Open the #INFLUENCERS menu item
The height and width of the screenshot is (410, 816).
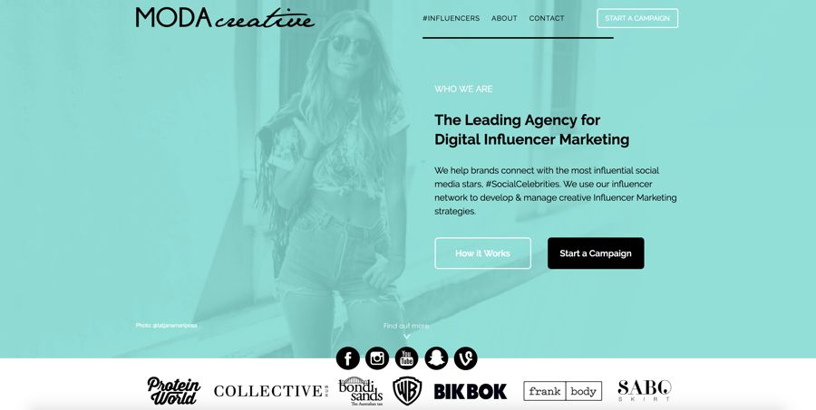[x=452, y=18]
